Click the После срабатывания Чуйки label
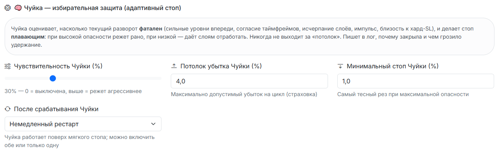Image resolution: width=498 pixels, height=154 pixels. click(56, 109)
